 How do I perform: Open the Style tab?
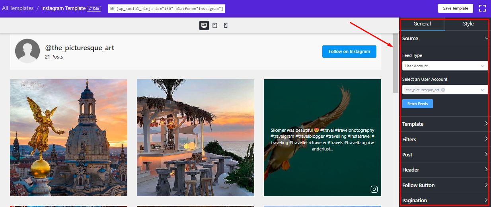[468, 24]
